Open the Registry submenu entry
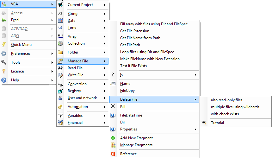 (83, 91)
